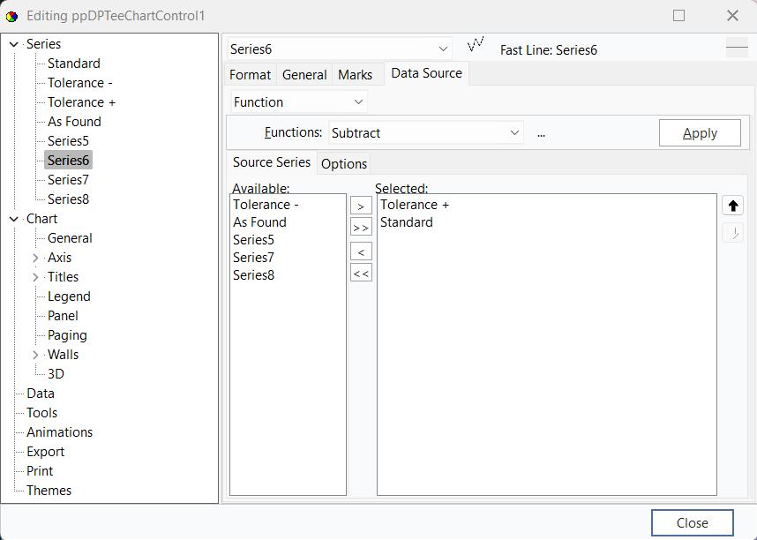757x540 pixels.
Task: Click the remove selected series '<' button
Action: tap(361, 252)
